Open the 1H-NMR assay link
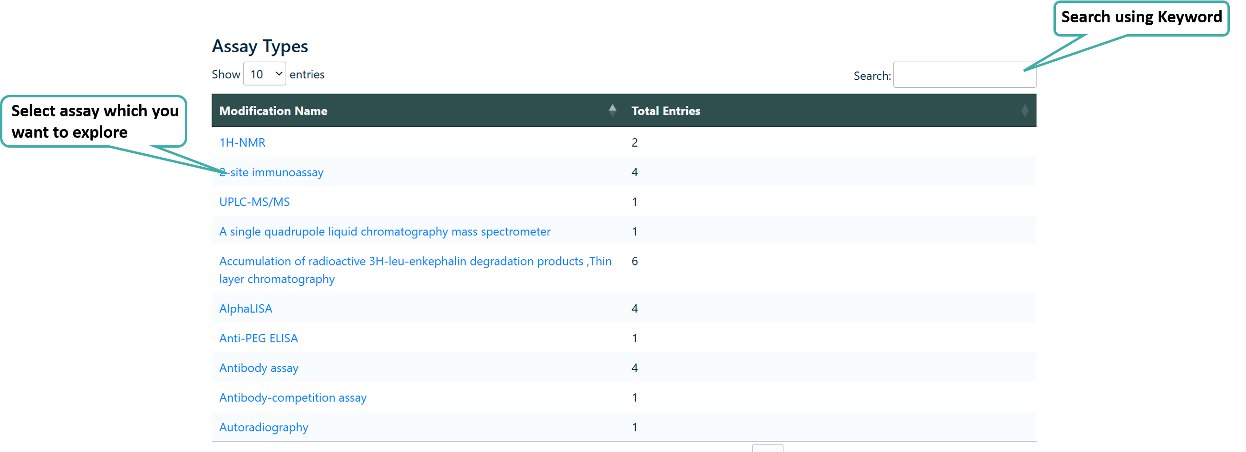The height and width of the screenshot is (452, 1246). coord(242,142)
